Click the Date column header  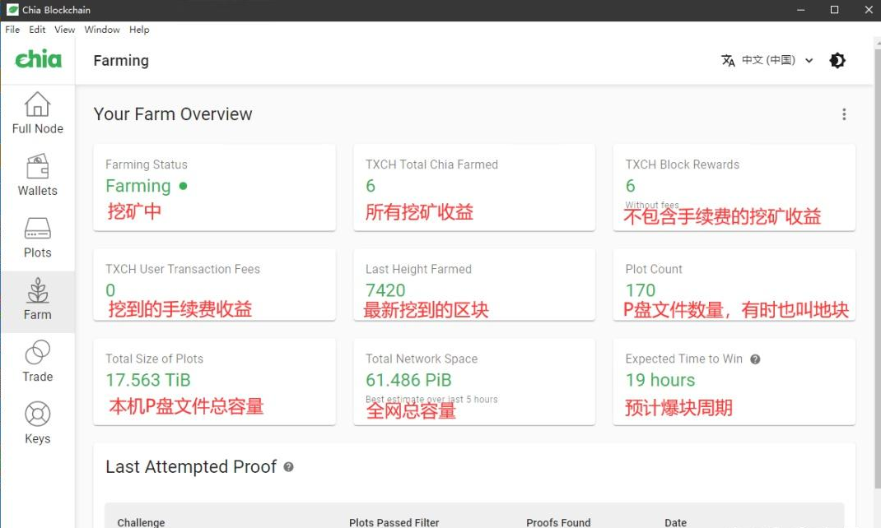pos(675,522)
